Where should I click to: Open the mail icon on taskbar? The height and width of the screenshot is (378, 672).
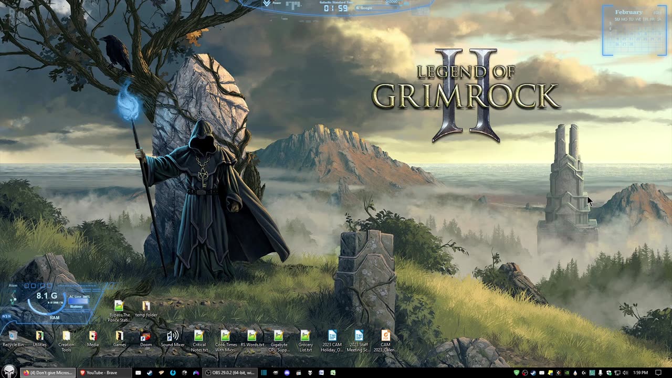[138, 373]
